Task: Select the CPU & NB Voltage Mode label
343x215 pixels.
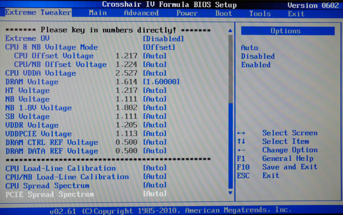Action: [x=51, y=47]
